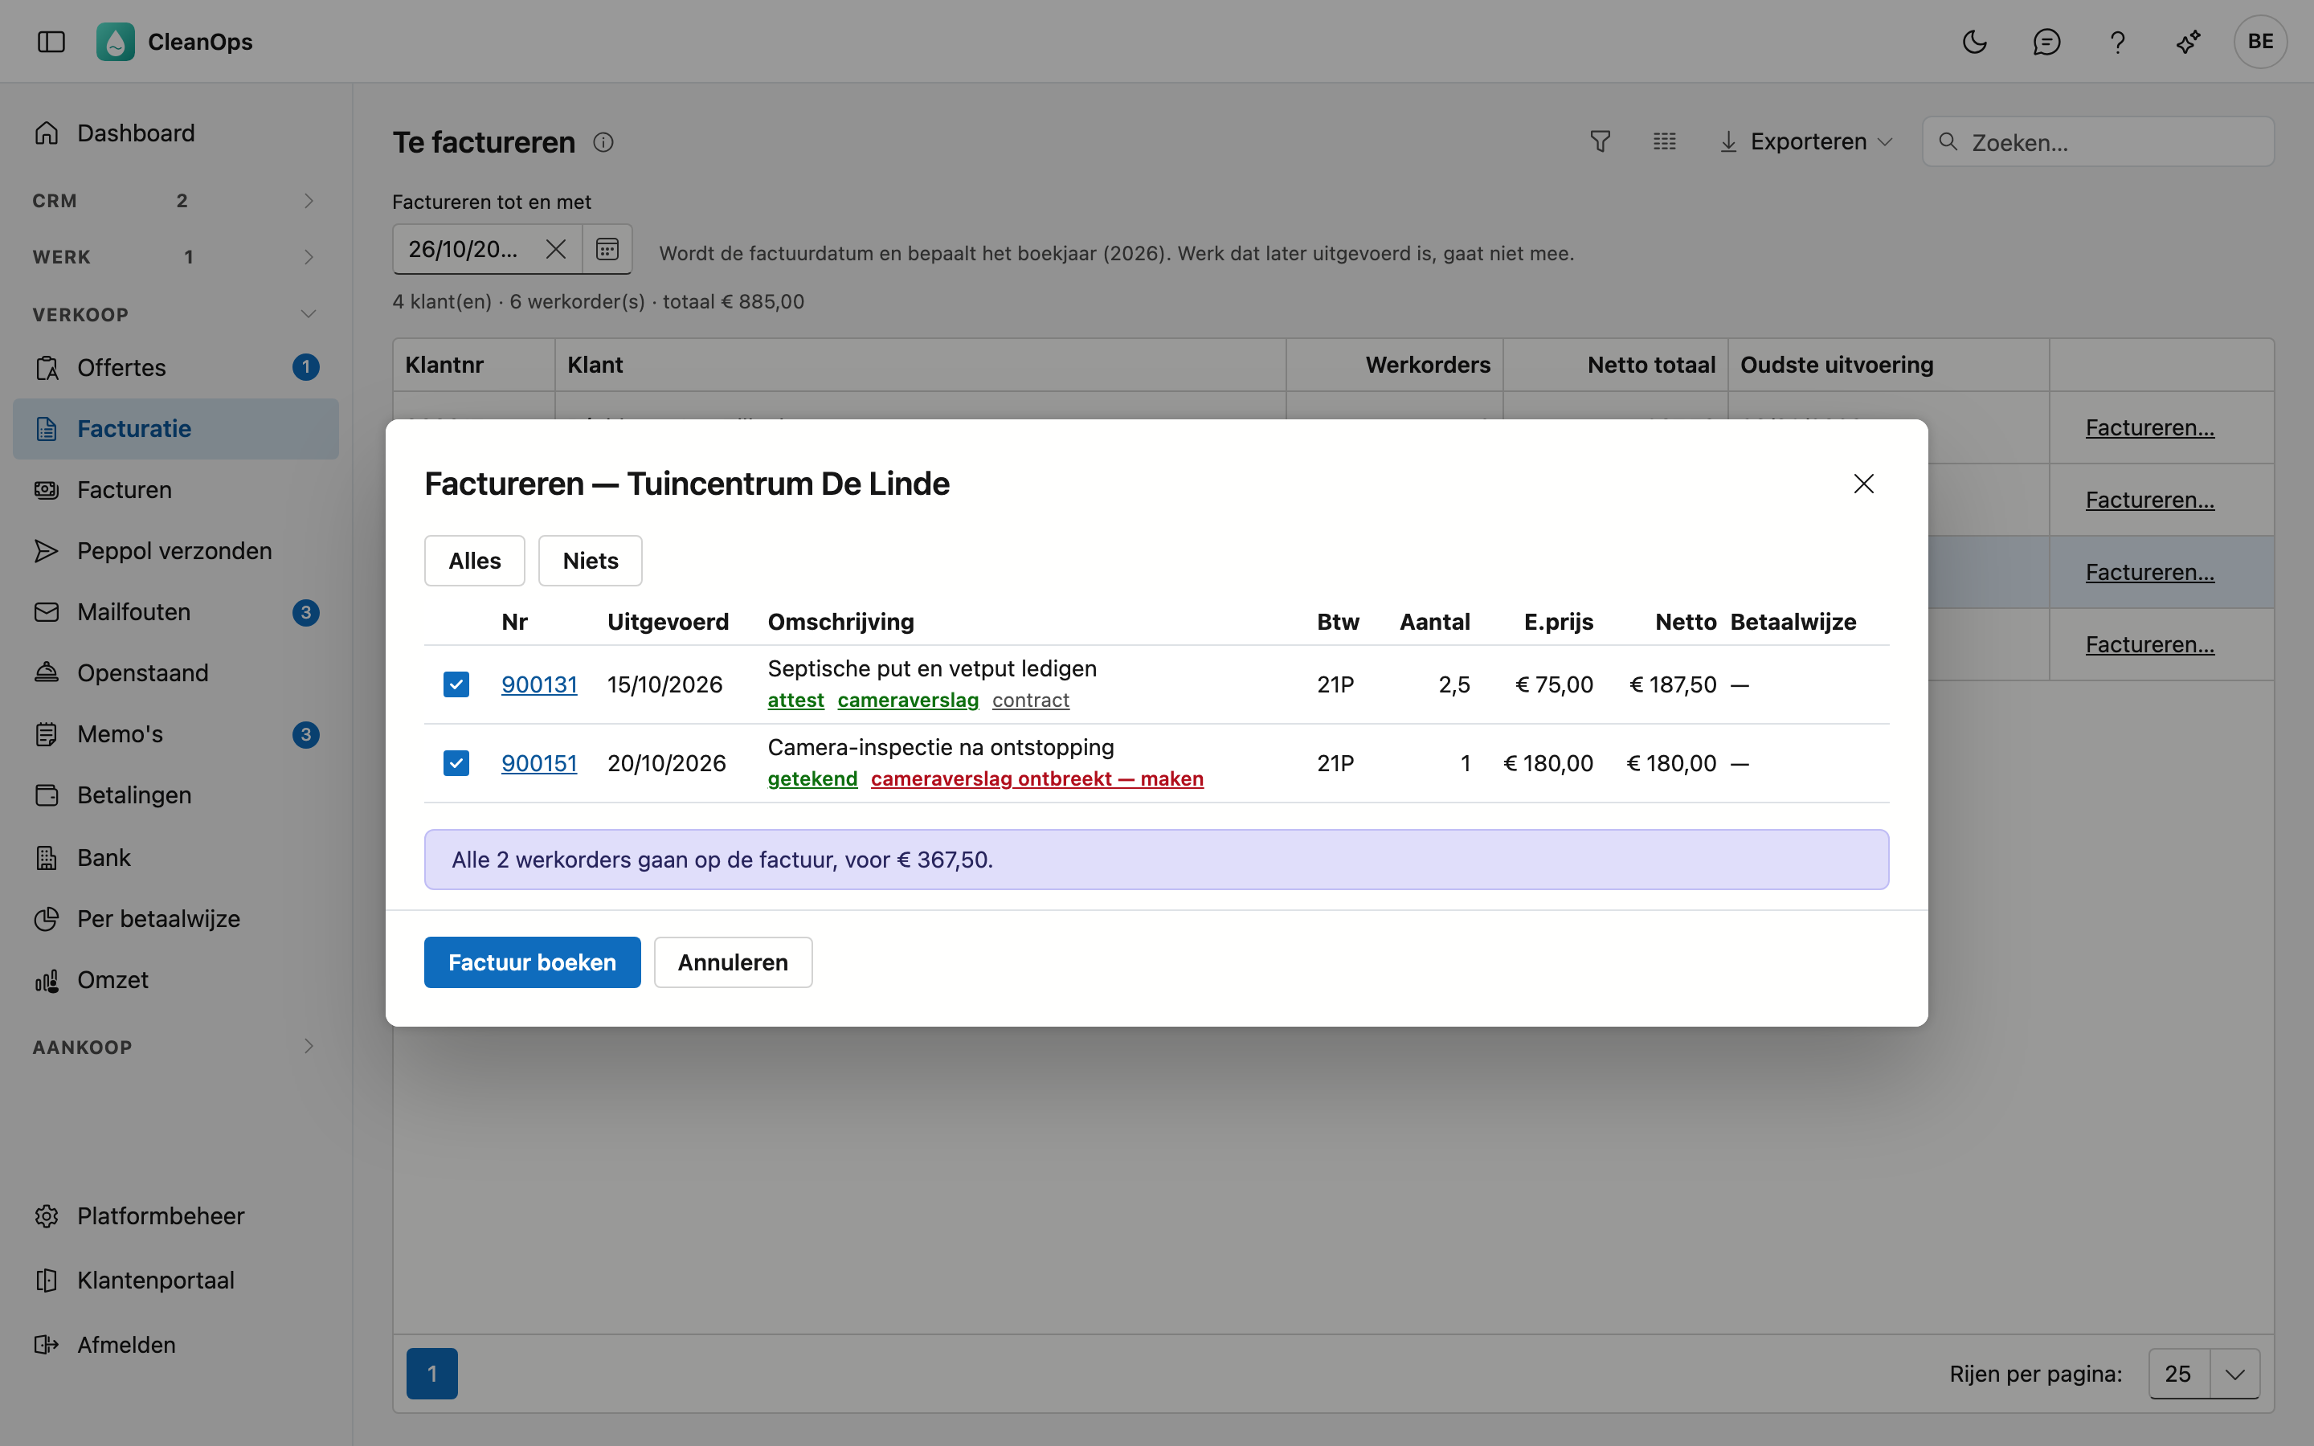2314x1446 pixels.
Task: Click the Zoeken search field
Action: (x=2098, y=141)
